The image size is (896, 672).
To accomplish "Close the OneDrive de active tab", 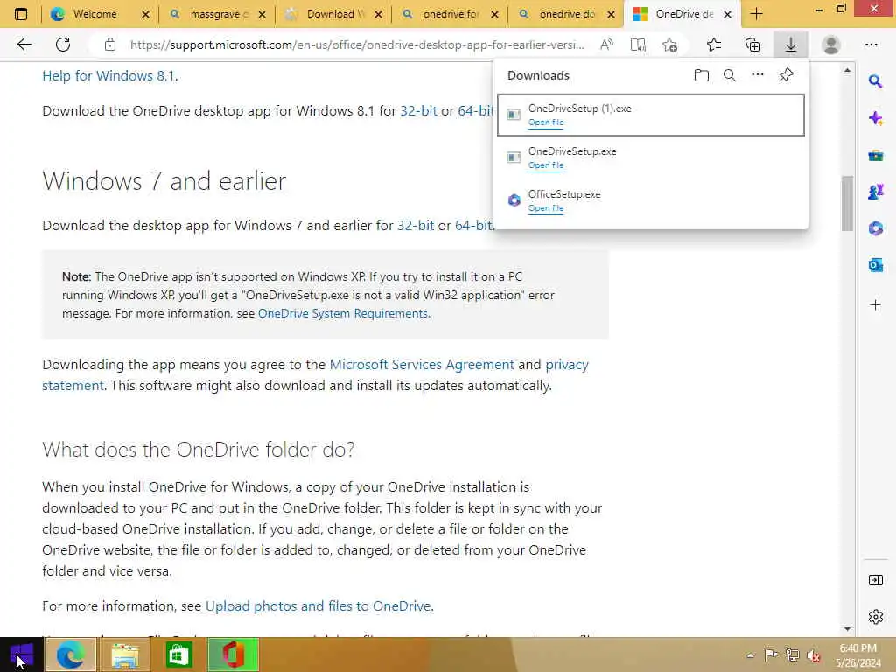I will [x=727, y=14].
